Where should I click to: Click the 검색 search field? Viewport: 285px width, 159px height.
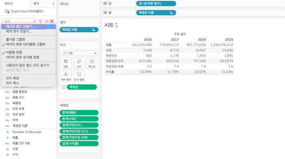click(20, 21)
